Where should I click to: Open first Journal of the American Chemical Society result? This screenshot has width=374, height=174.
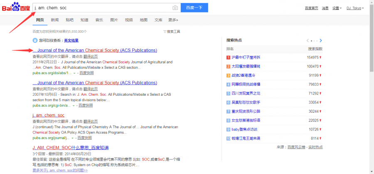(95, 51)
